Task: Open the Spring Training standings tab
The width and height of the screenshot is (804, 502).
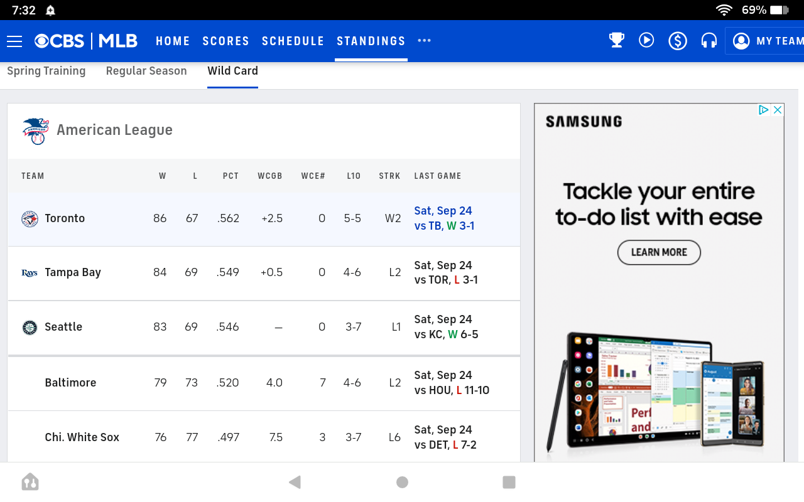Action: pos(46,71)
